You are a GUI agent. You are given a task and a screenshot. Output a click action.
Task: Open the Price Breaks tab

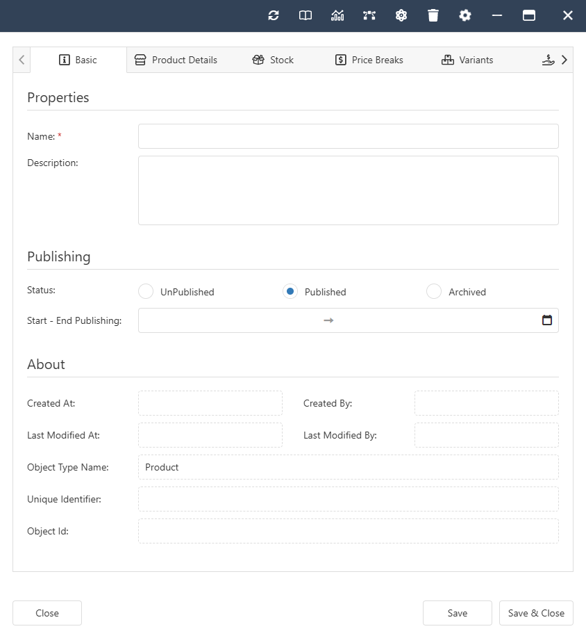369,60
